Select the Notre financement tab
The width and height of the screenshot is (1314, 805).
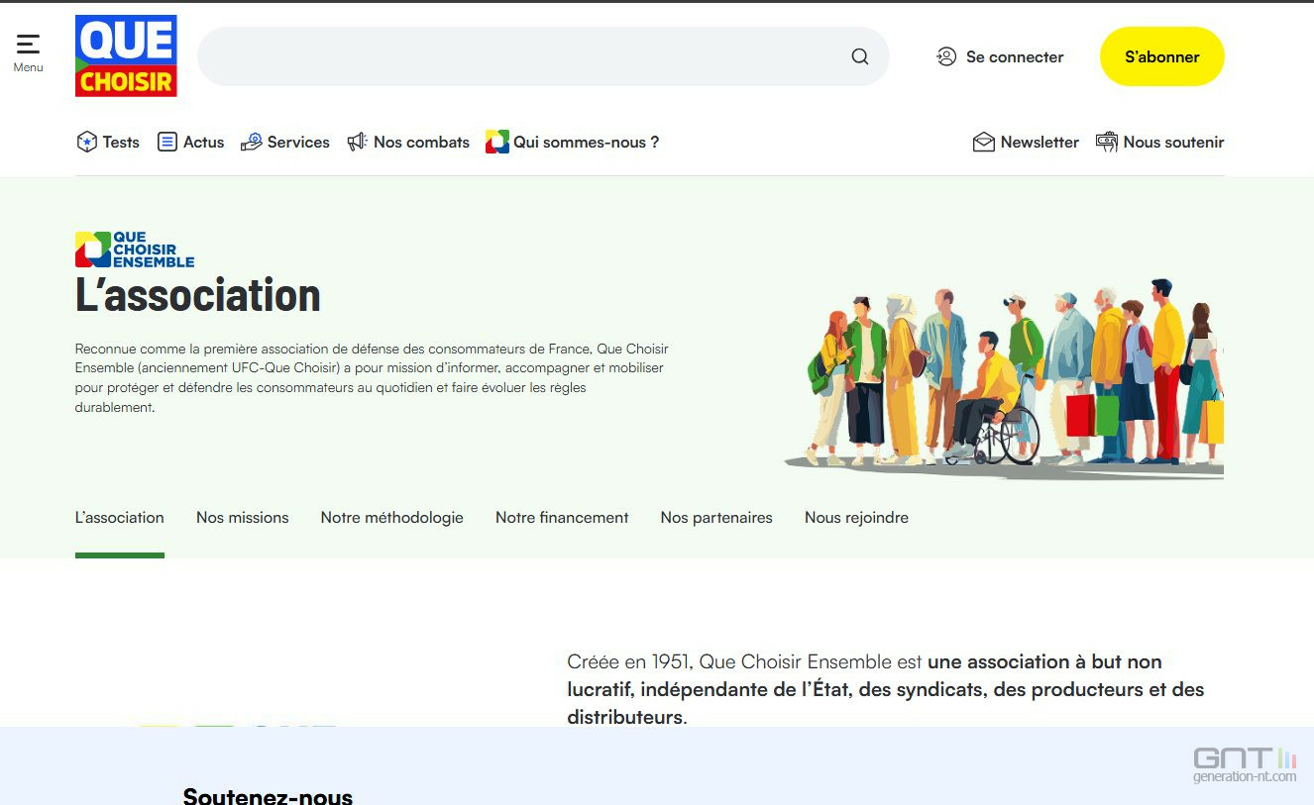[562, 518]
